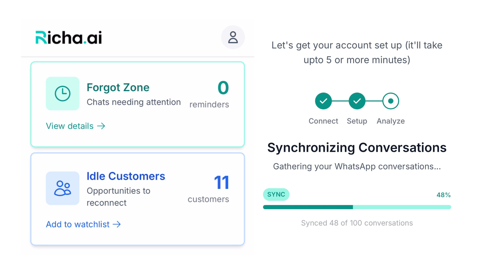This screenshot has width=480, height=270.
Task: Click Add to watchlist link
Action: 78,224
